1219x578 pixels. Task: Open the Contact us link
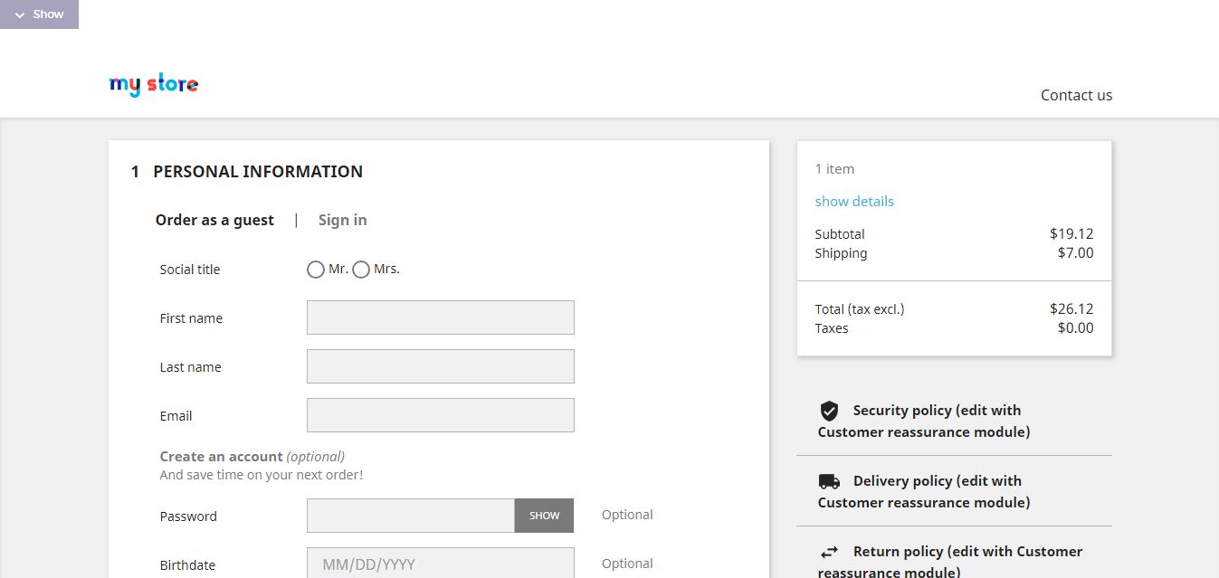click(1076, 95)
